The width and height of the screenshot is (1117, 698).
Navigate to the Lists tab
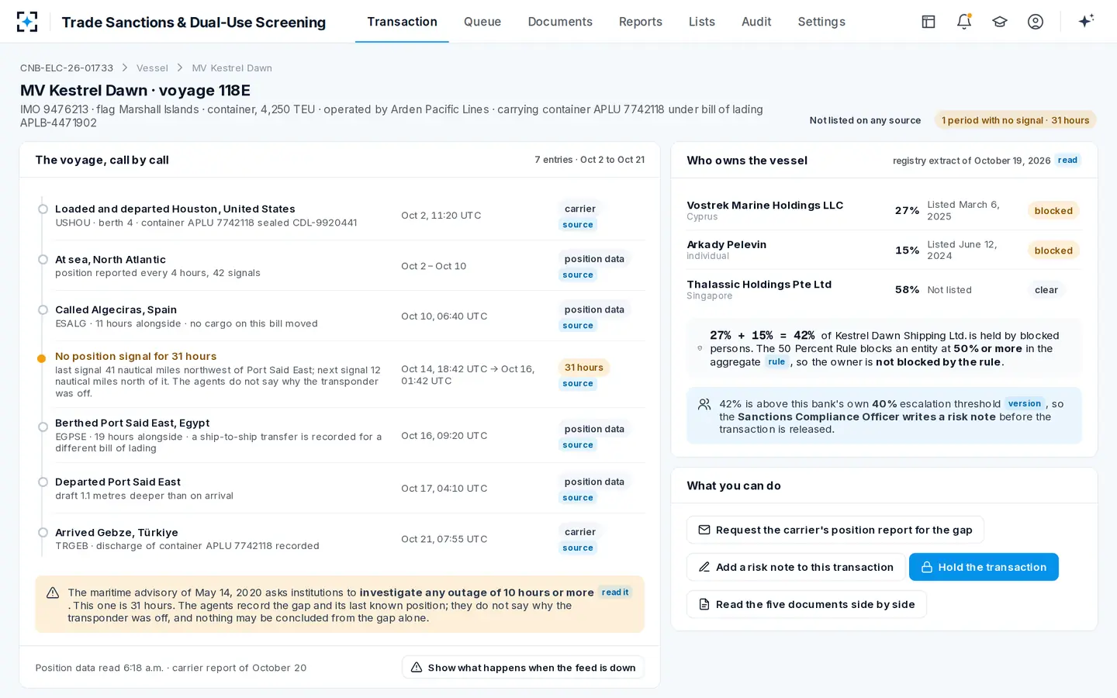702,22
